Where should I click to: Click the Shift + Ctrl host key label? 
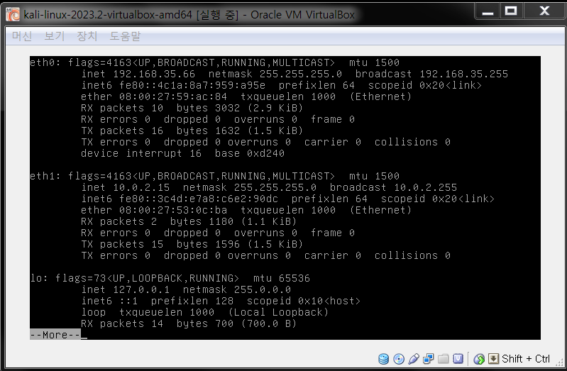[x=526, y=359]
